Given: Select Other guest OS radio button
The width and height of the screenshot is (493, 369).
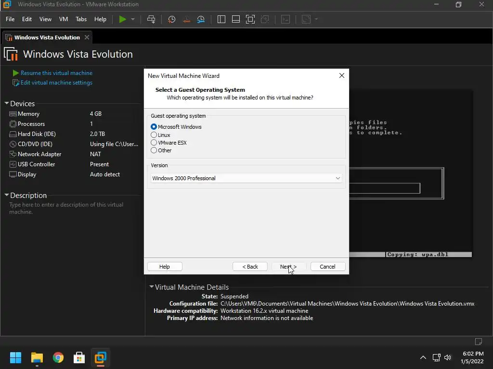Looking at the screenshot, I should click(x=154, y=150).
